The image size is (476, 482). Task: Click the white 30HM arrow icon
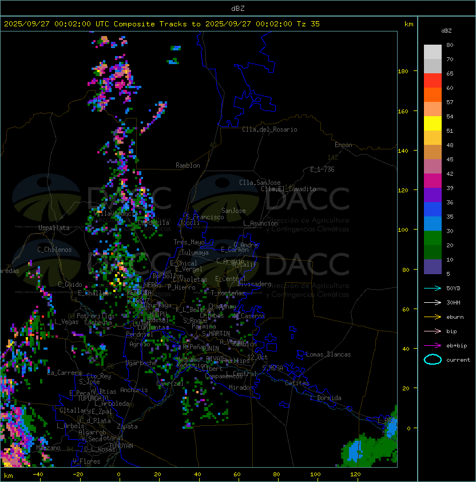pyautogui.click(x=433, y=302)
